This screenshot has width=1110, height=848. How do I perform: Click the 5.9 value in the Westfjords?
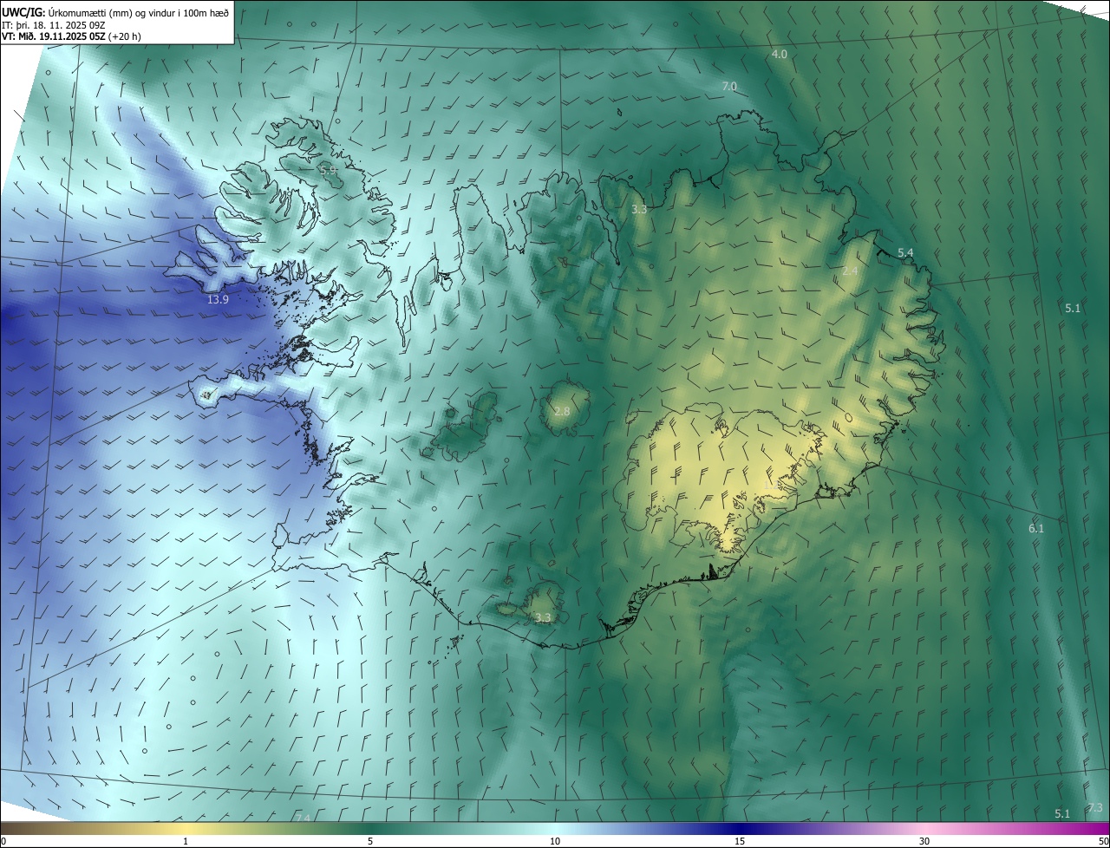click(330, 172)
